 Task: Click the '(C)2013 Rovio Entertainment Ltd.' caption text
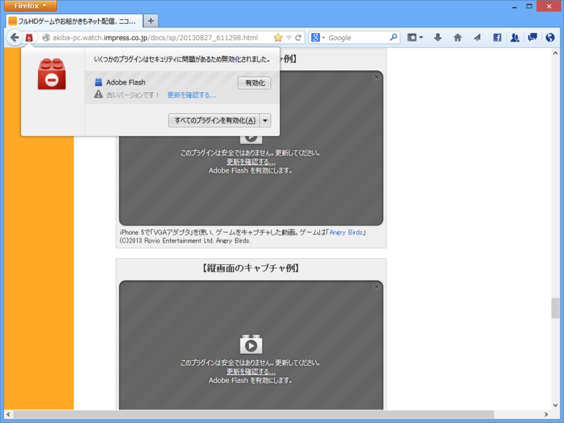point(167,240)
